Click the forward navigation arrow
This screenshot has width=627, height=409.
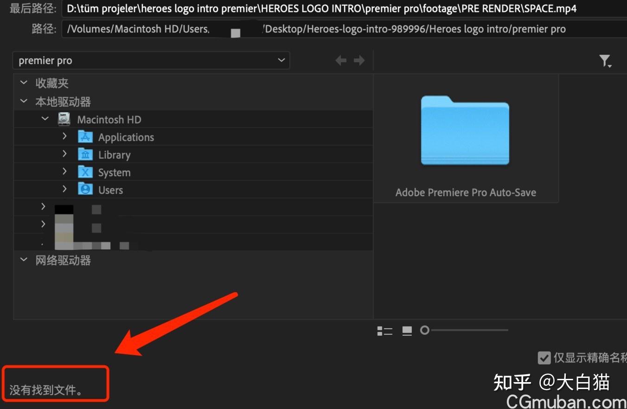359,60
